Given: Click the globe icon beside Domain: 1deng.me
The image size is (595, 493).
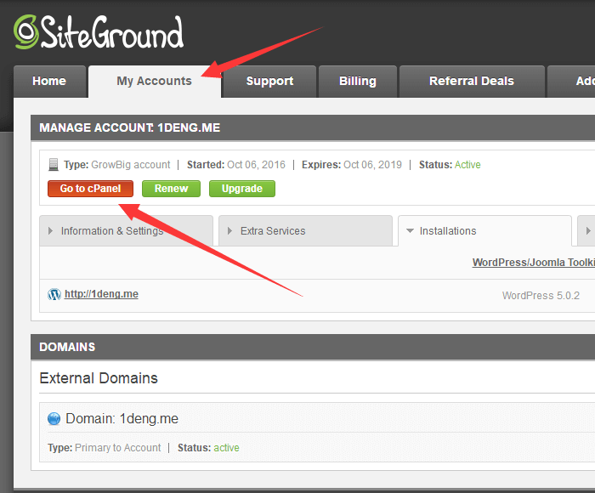Looking at the screenshot, I should pyautogui.click(x=54, y=418).
